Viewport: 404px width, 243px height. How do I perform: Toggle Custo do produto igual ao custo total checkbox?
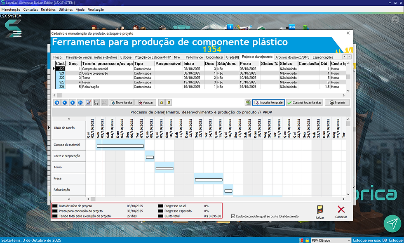click(x=233, y=216)
